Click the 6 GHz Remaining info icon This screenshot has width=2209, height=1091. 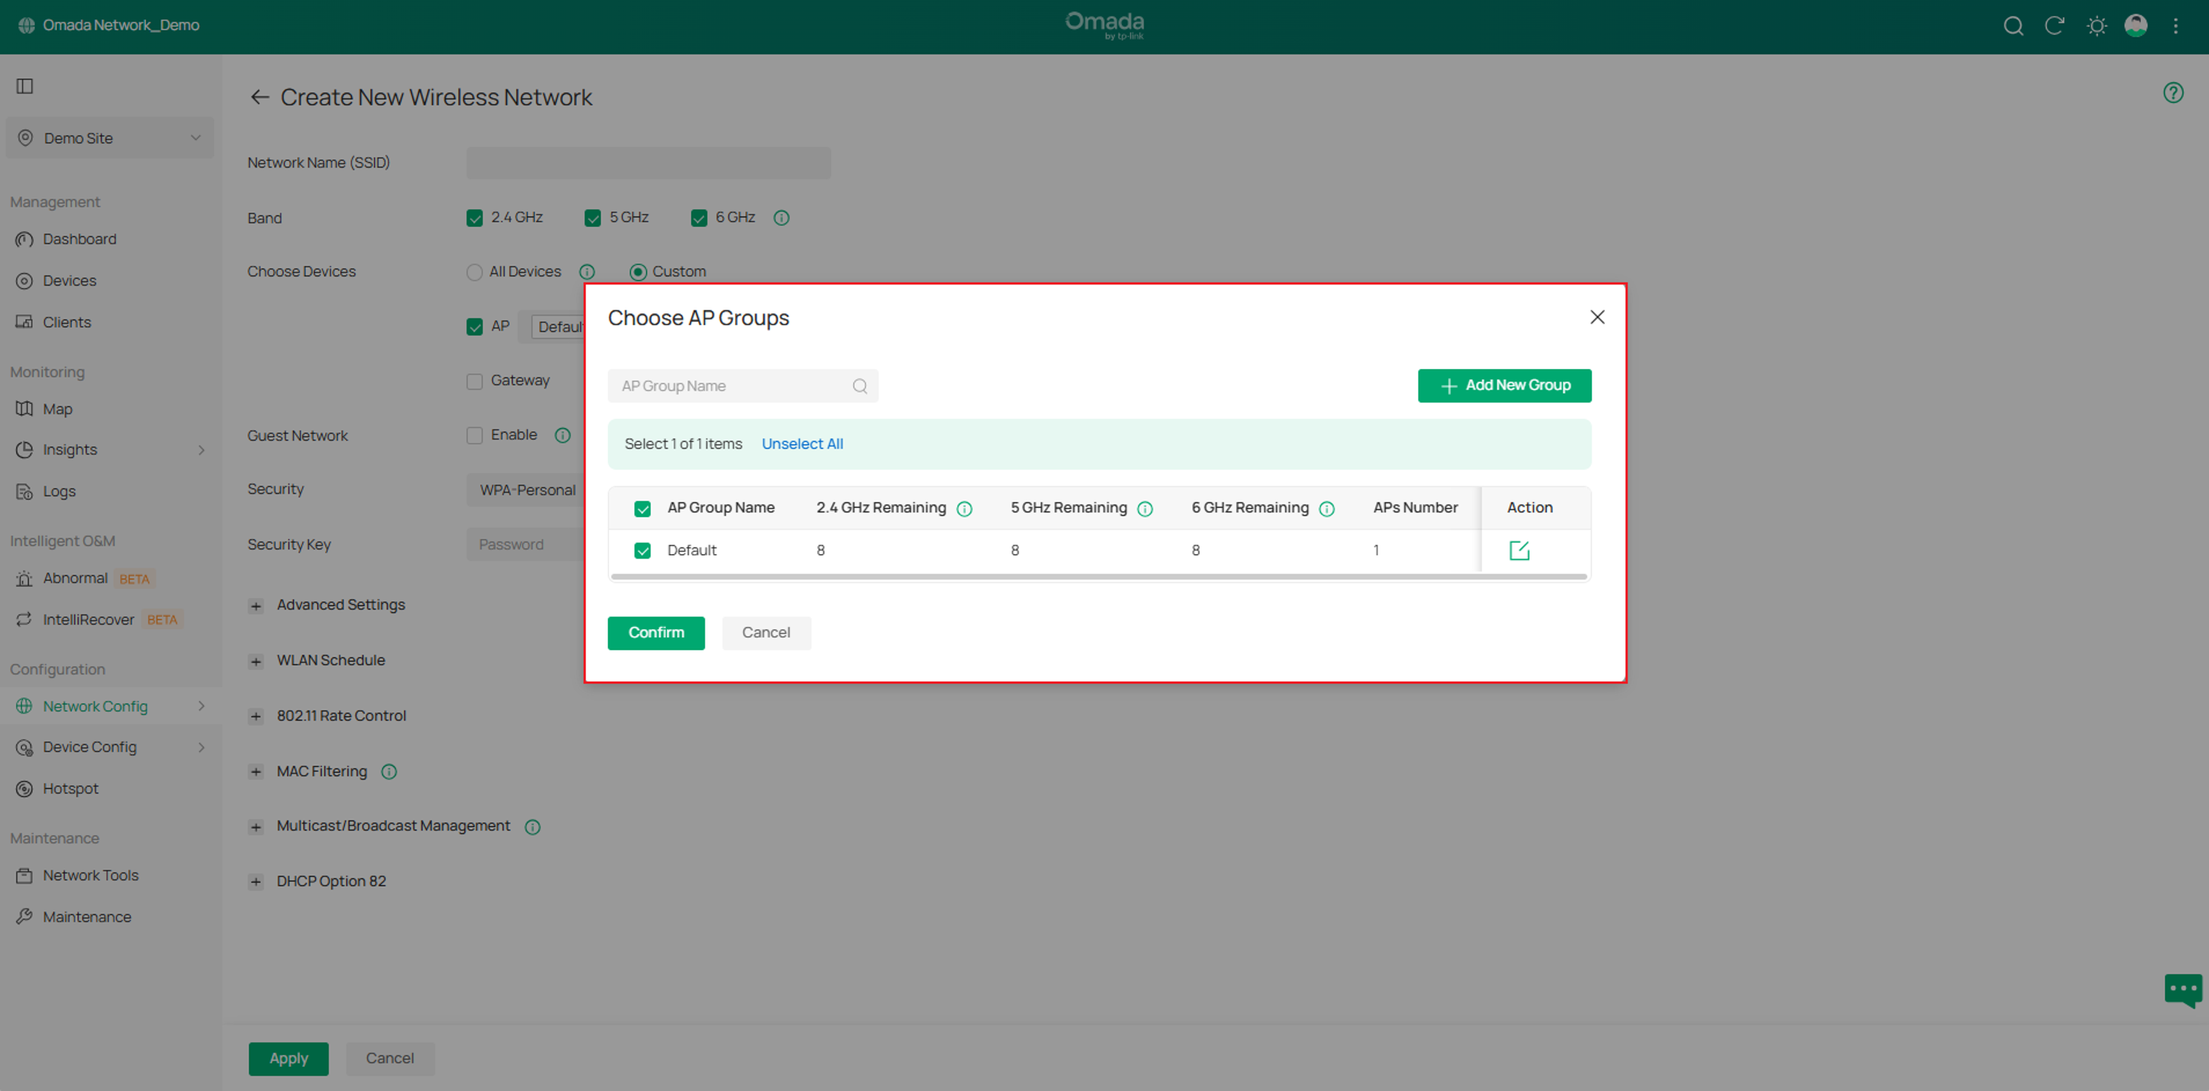click(x=1326, y=509)
